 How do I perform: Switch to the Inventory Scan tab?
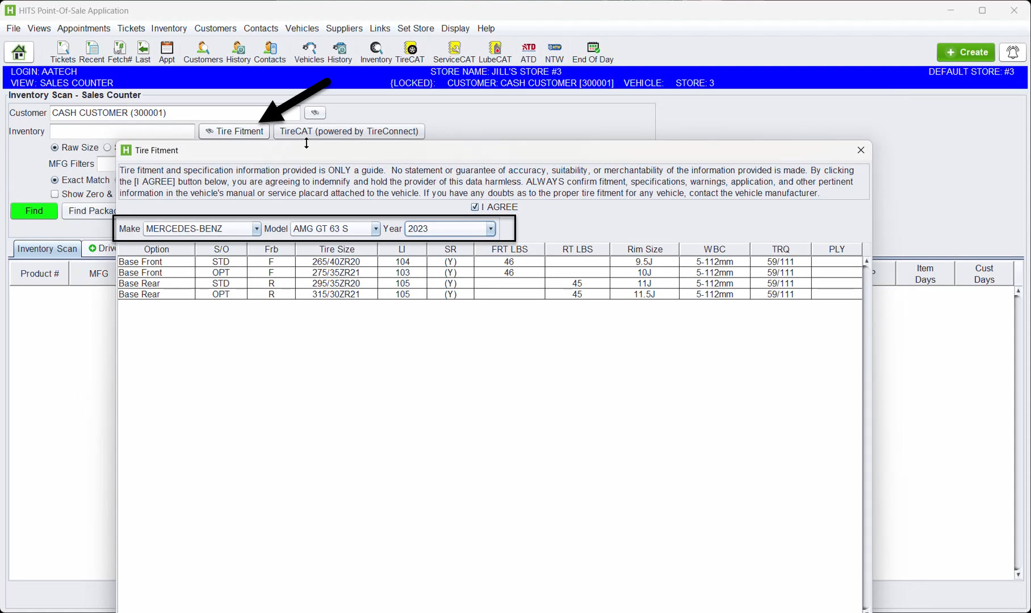[47, 249]
